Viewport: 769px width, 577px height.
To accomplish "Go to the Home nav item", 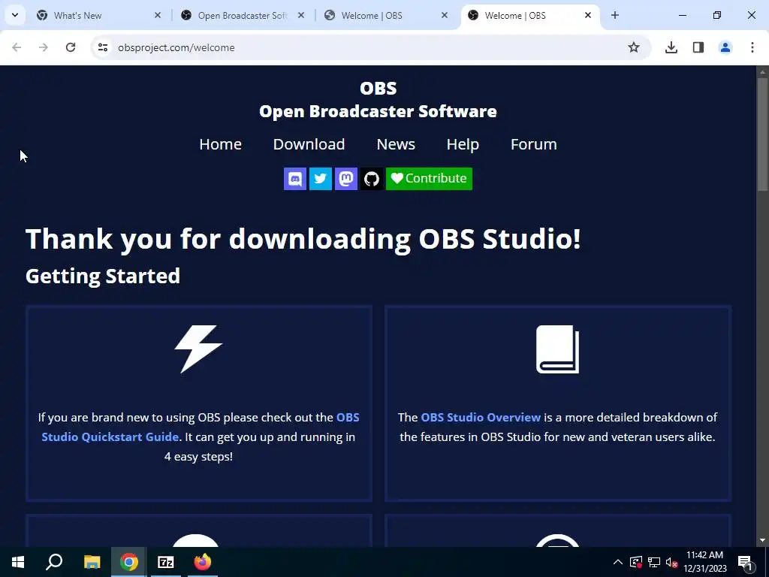I will coord(220,144).
